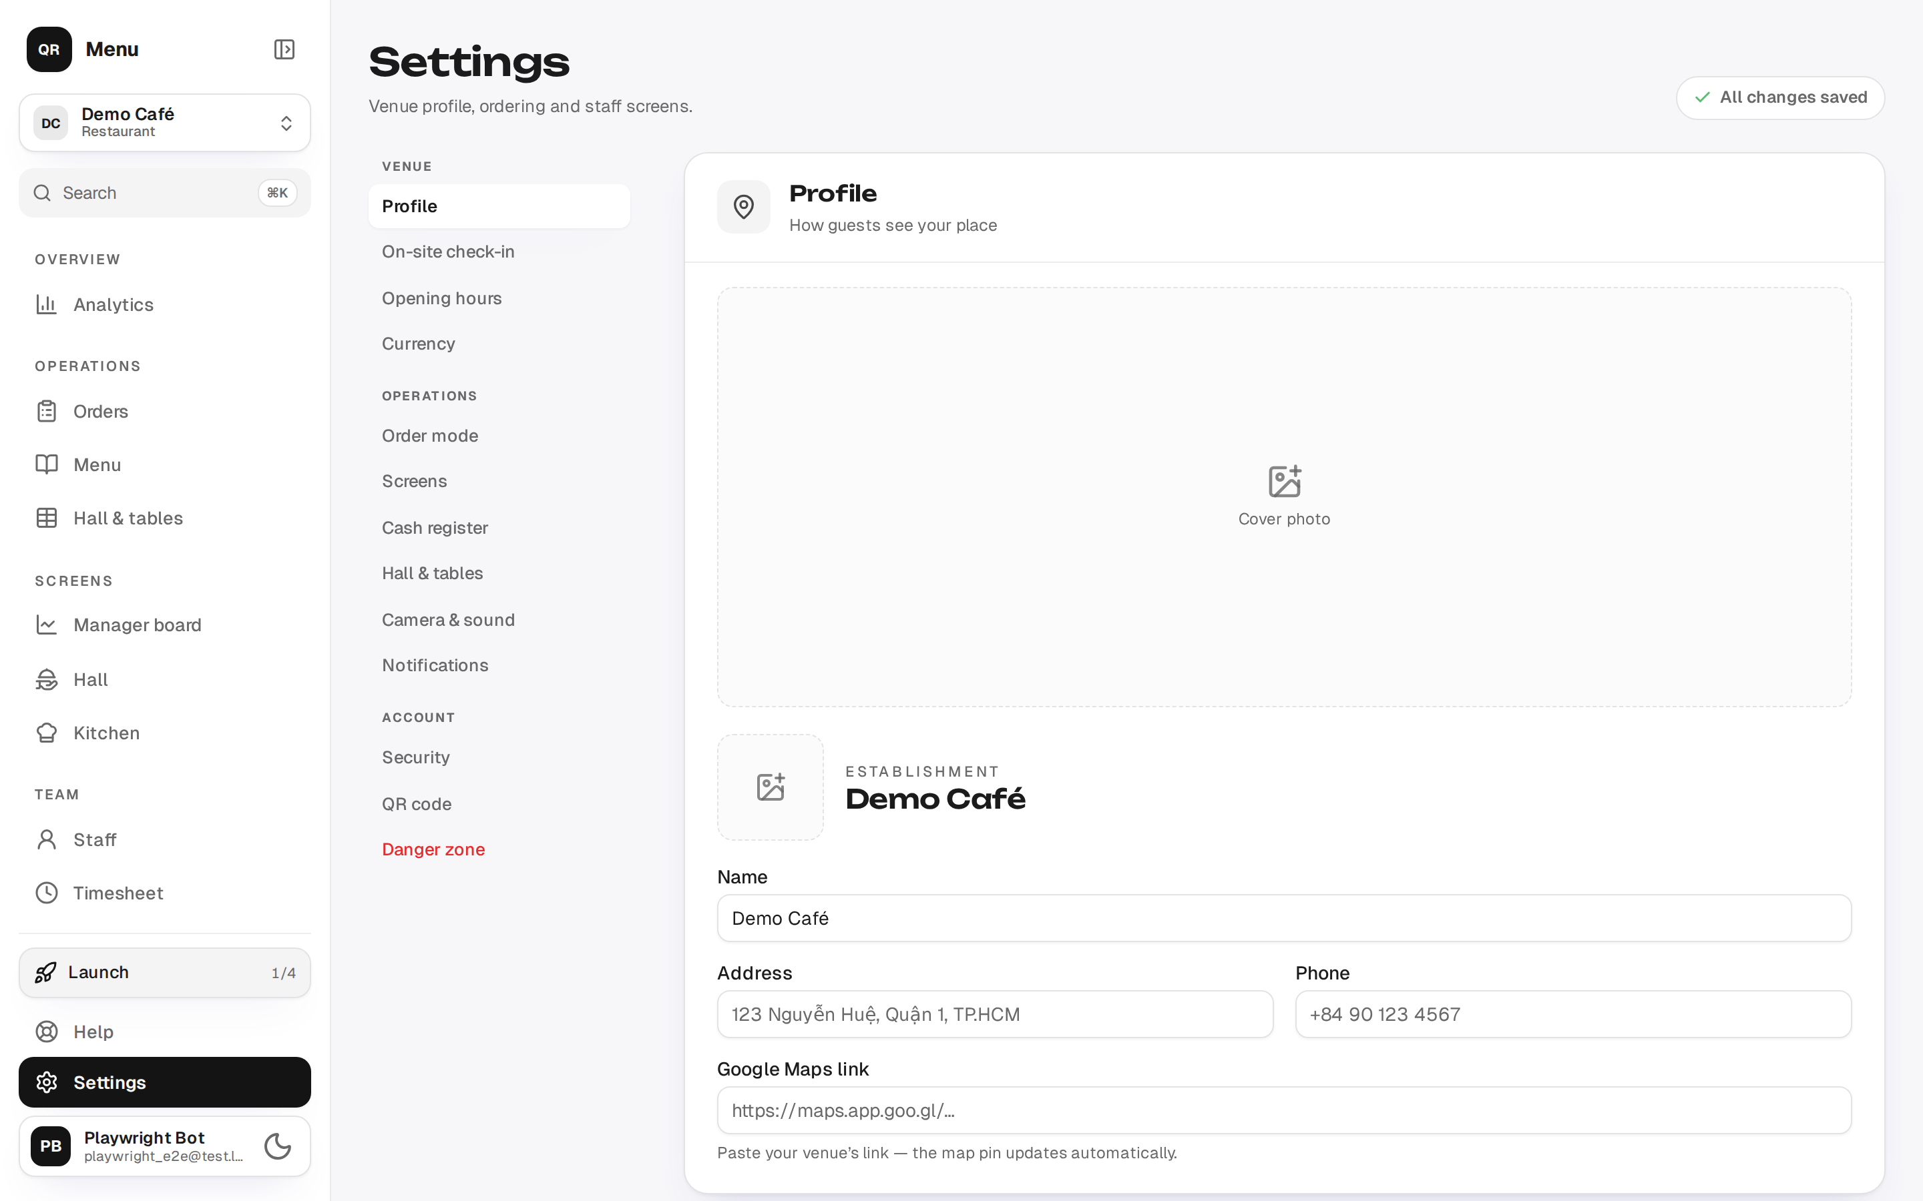Upload the establishment logo image

click(770, 787)
